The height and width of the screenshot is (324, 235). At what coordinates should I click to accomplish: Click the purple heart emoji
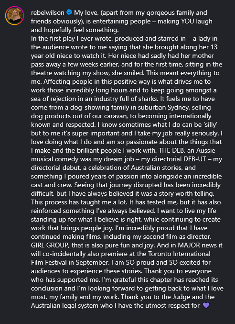click(x=206, y=305)
